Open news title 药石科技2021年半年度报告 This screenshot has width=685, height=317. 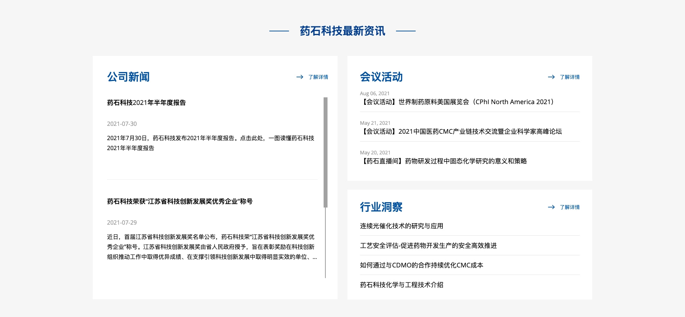(x=146, y=103)
